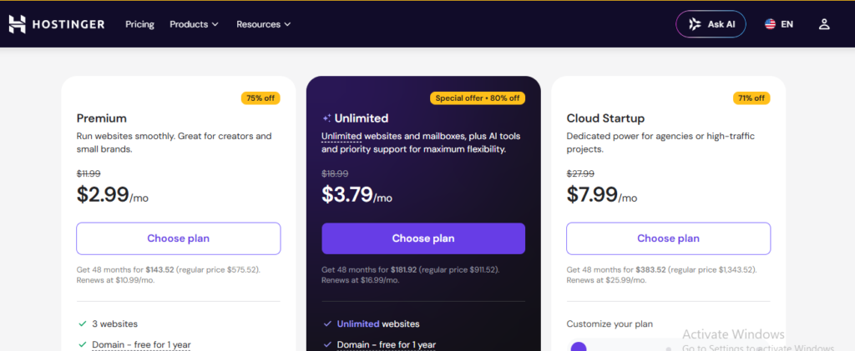Click the struck-through $27.99 price
The width and height of the screenshot is (855, 351).
click(x=580, y=173)
